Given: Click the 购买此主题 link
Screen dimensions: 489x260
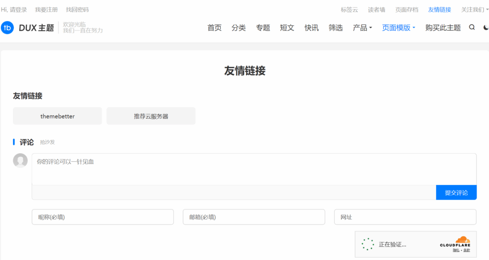Looking at the screenshot, I should 443,28.
